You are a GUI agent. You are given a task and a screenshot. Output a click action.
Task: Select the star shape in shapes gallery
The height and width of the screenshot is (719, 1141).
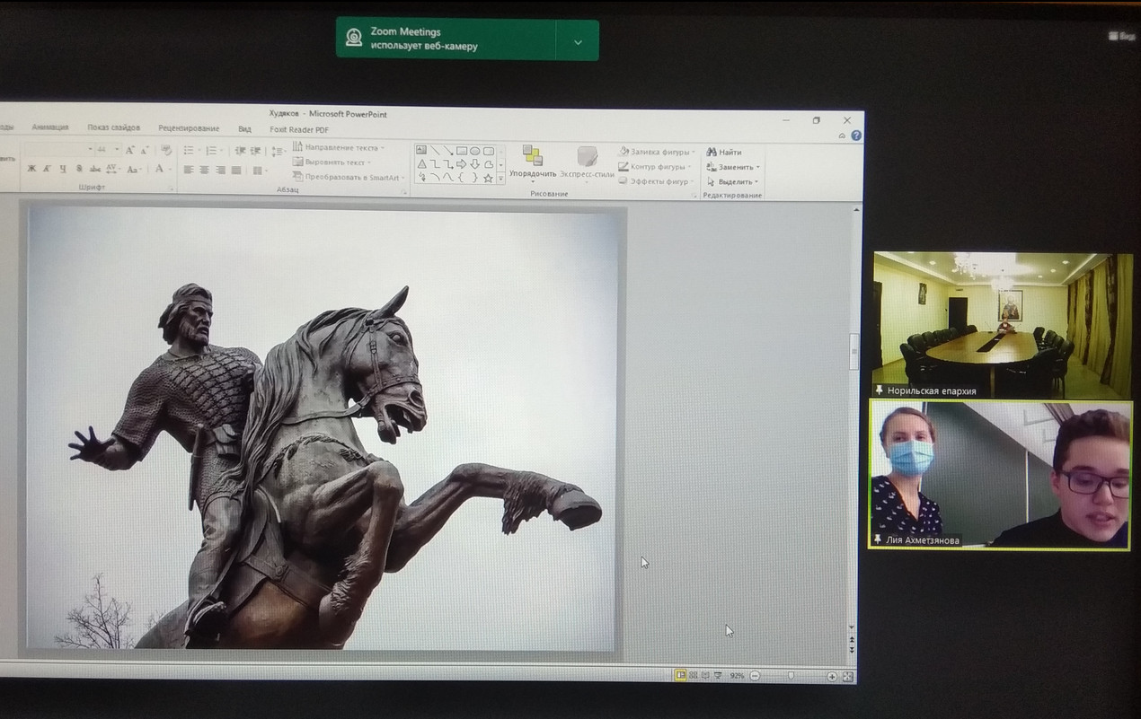(x=488, y=178)
